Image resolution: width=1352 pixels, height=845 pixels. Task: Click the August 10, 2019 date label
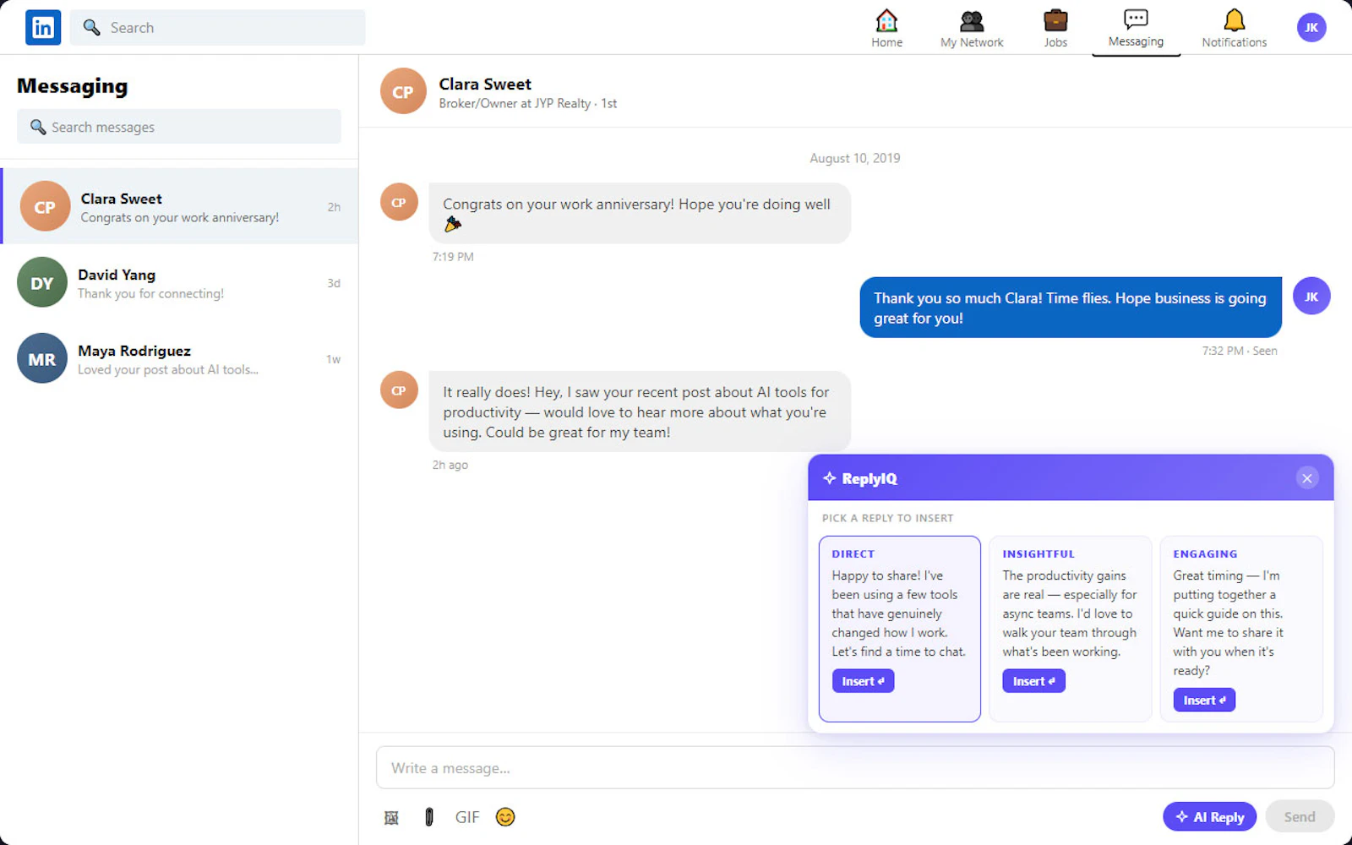(855, 158)
